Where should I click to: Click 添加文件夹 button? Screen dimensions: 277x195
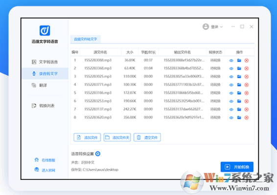tap(117, 137)
